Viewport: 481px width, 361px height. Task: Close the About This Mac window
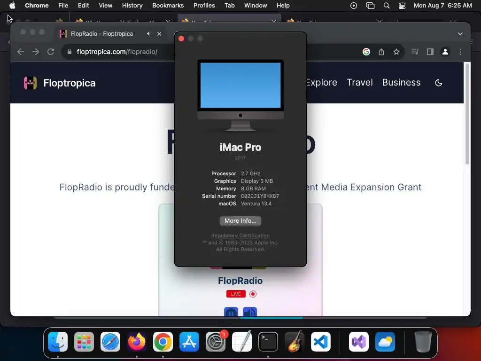[x=181, y=39]
